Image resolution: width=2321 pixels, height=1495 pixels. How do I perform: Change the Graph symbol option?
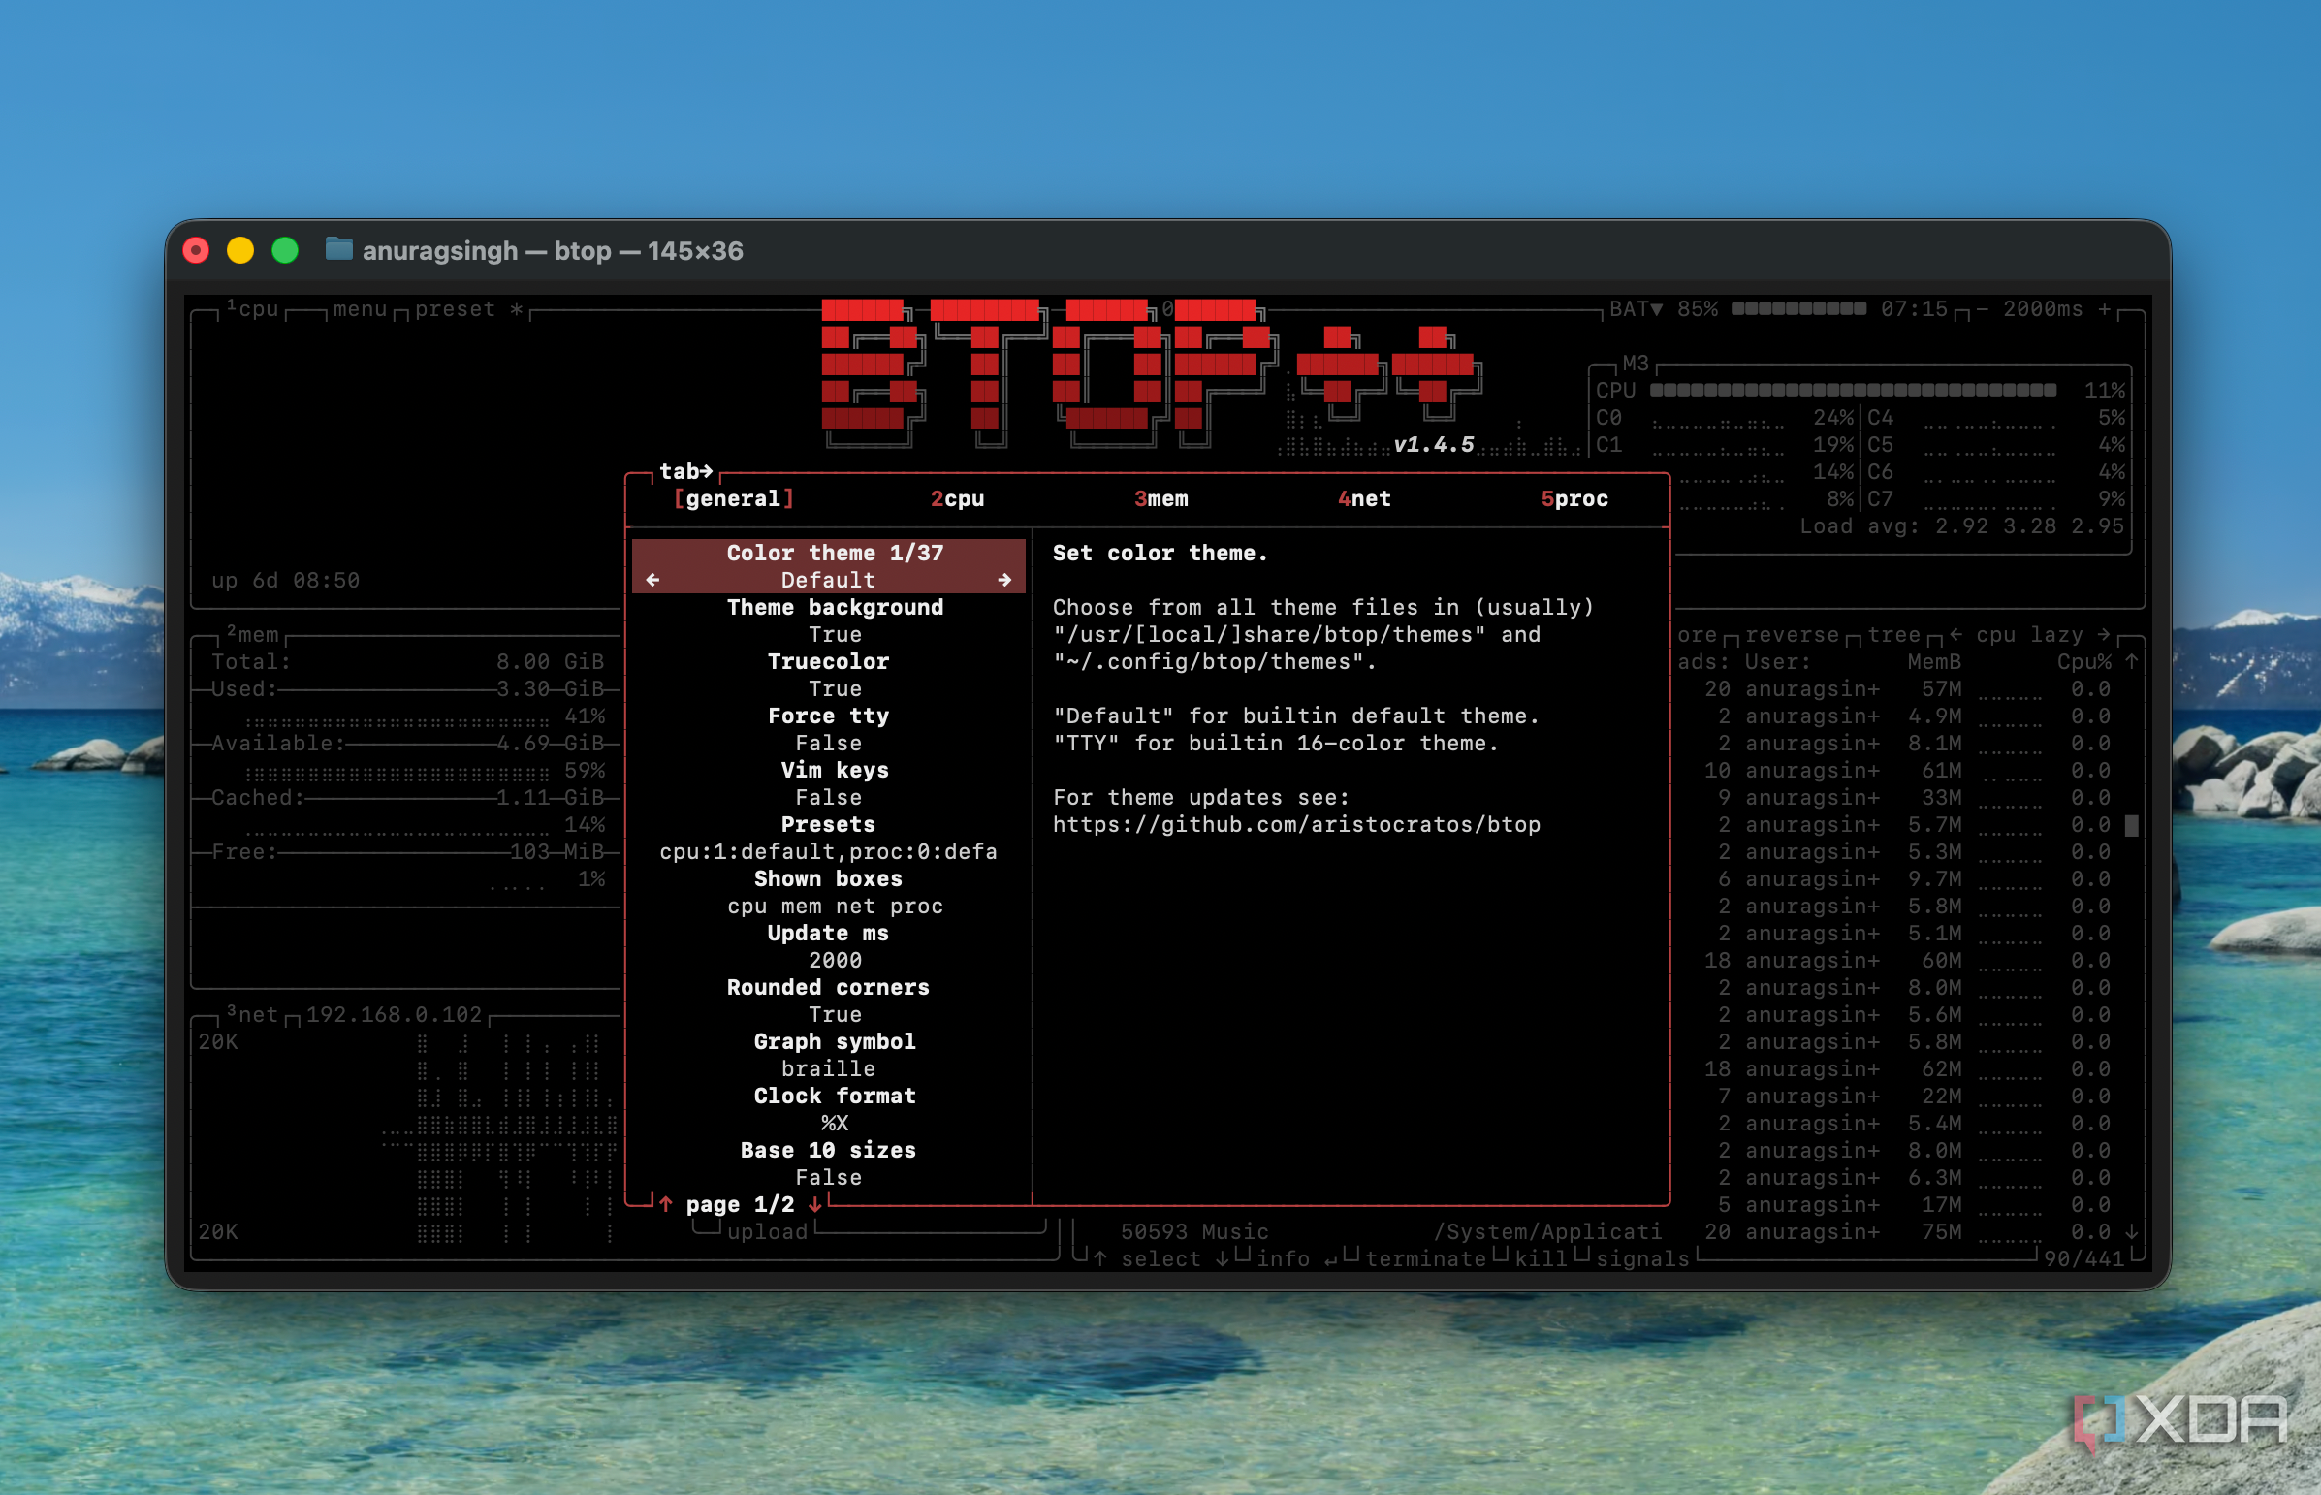tap(829, 1055)
